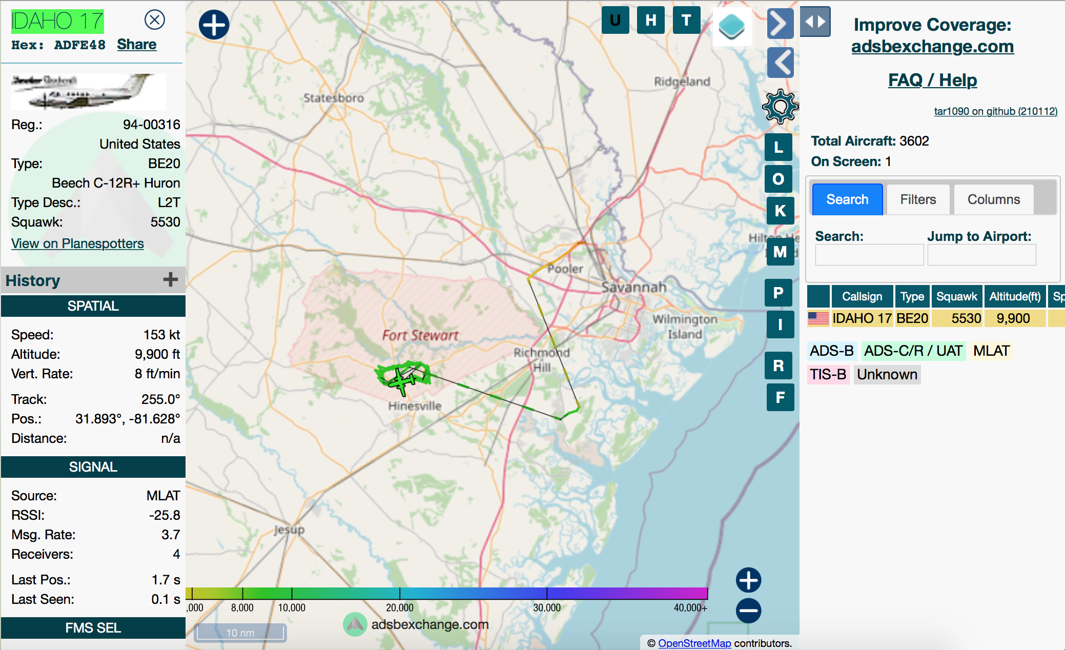Click the left chevron arrow button
The height and width of the screenshot is (650, 1065).
pos(780,63)
